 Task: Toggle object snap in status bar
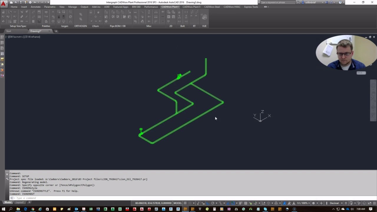click(233, 203)
